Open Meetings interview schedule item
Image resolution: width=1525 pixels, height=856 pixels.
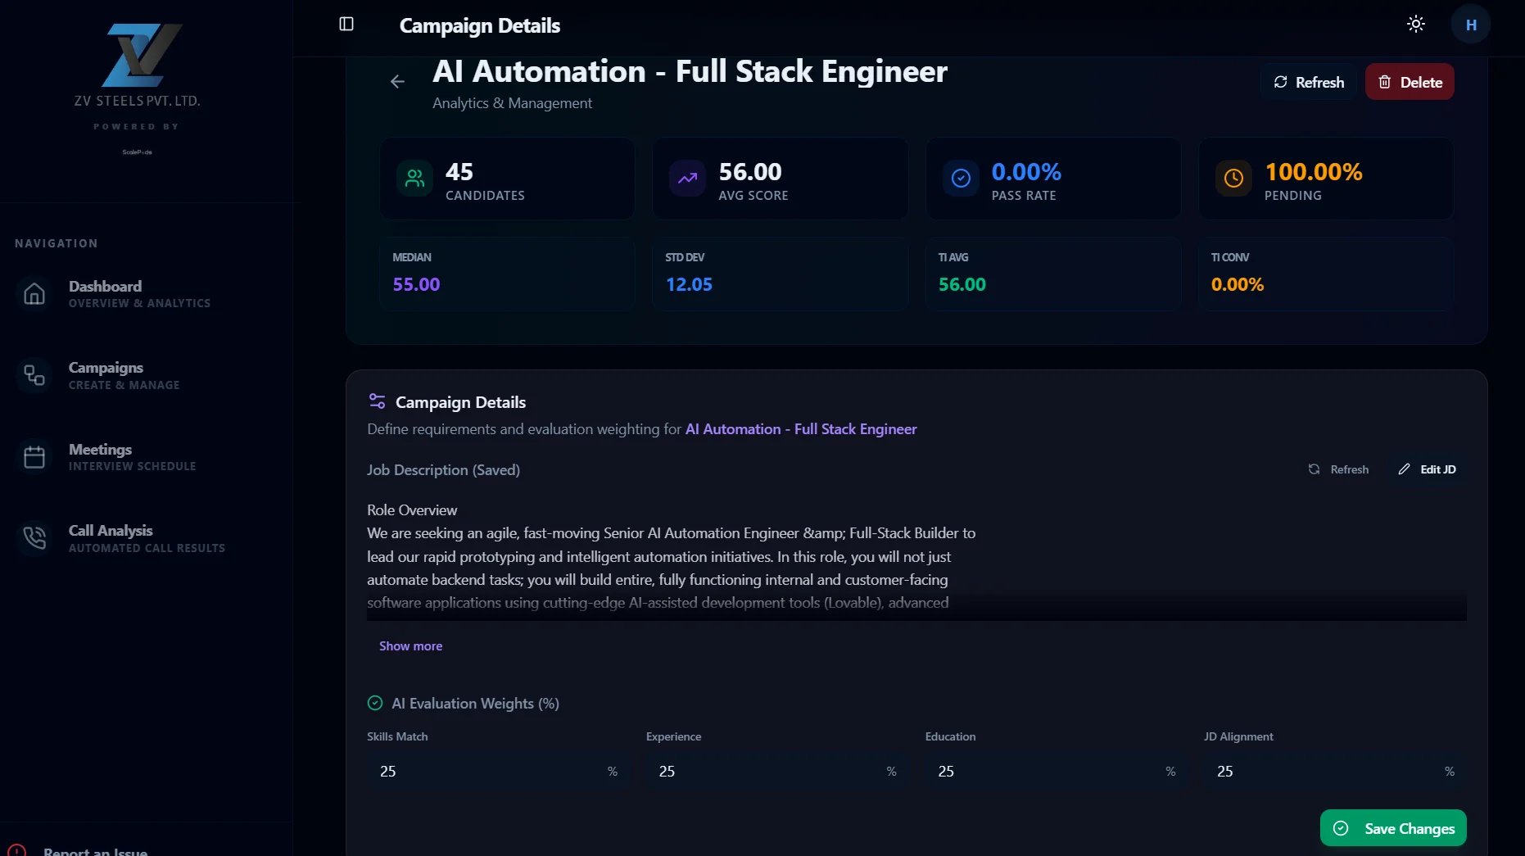146,457
